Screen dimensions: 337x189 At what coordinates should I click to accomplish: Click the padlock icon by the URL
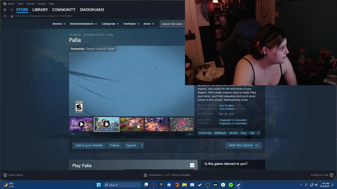coord(12,16)
